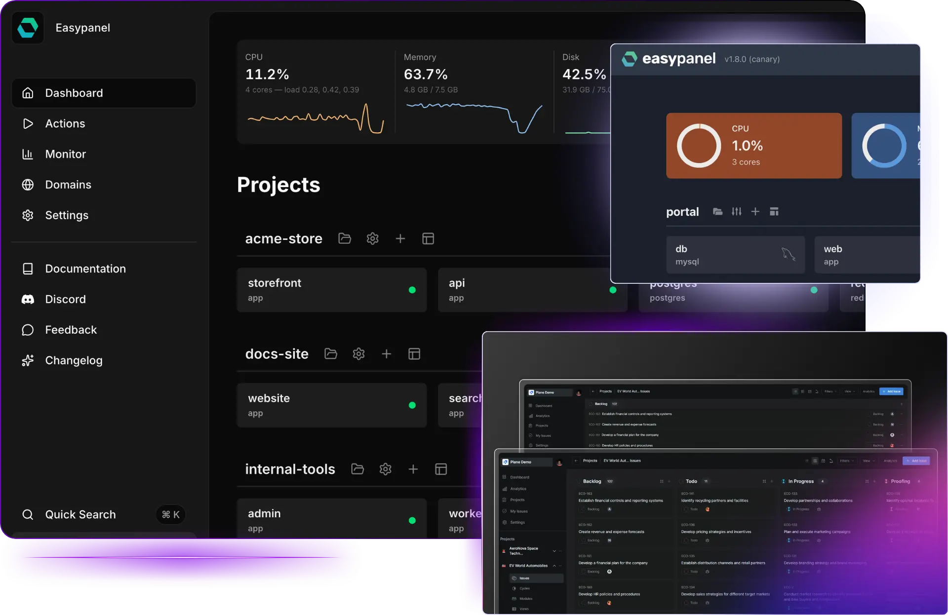This screenshot has height=615, width=948.
Task: Open the storefront app service card
Action: 332,290
